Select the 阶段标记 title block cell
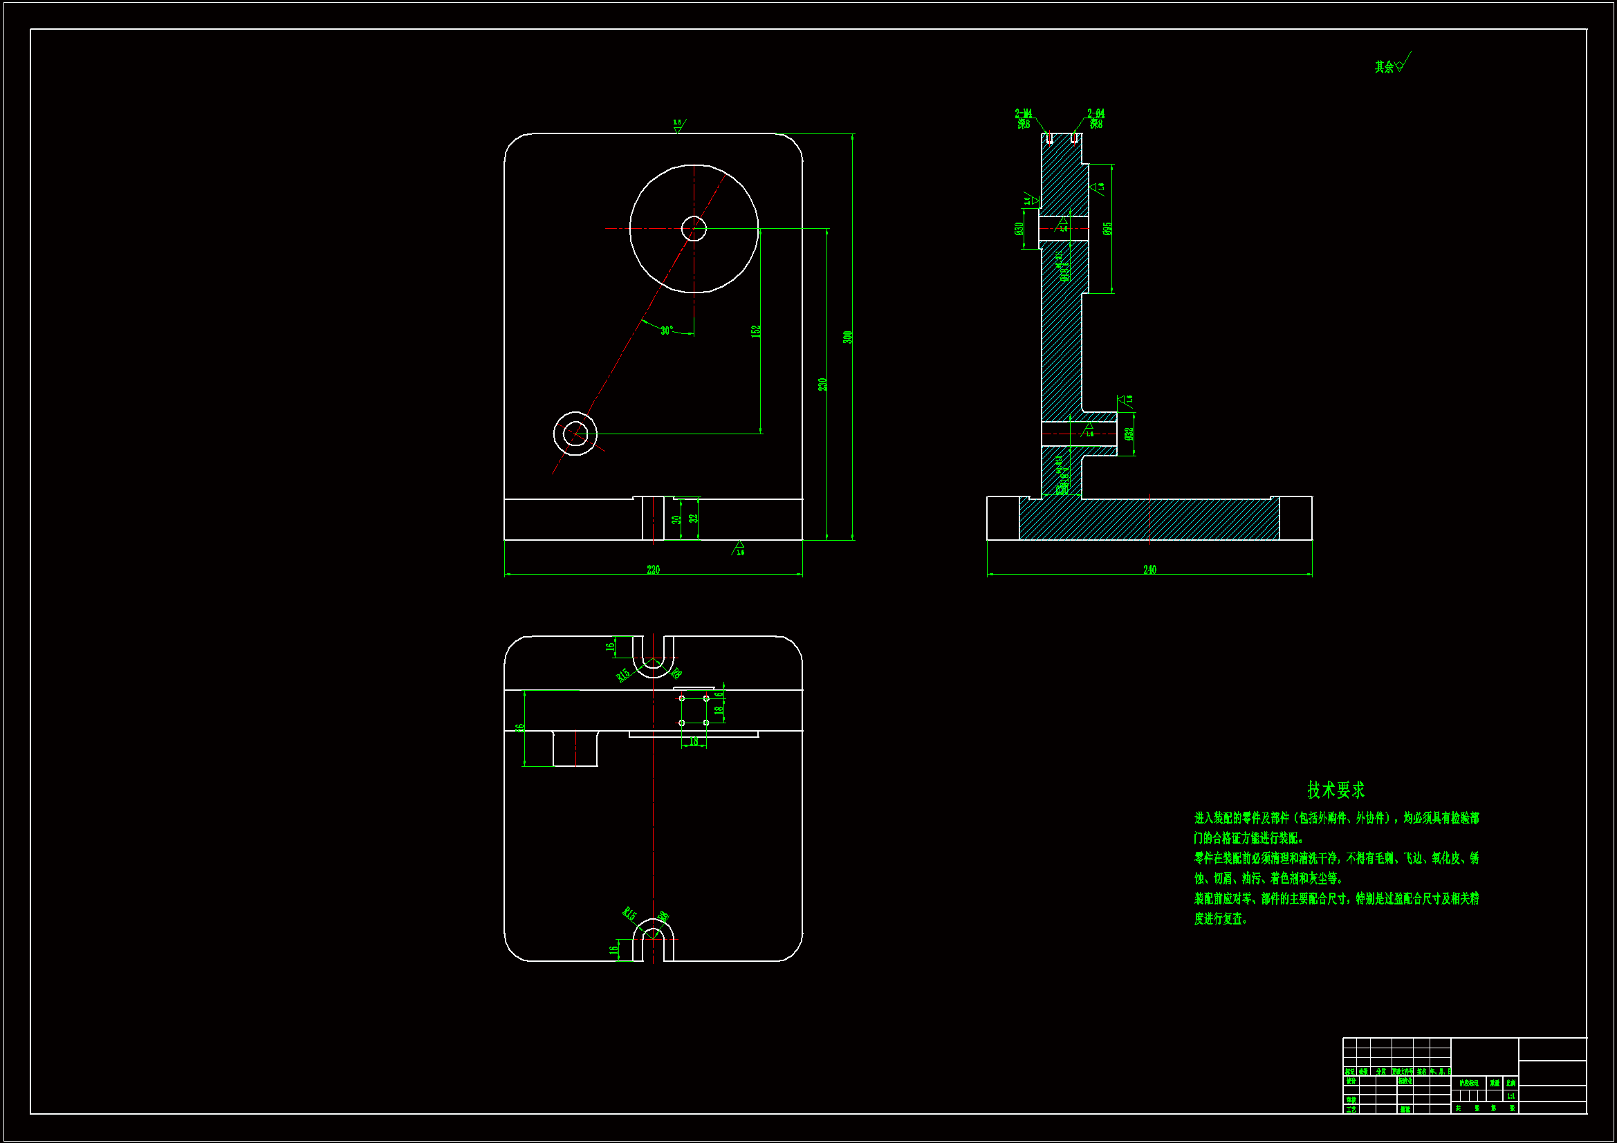 tap(1468, 1083)
